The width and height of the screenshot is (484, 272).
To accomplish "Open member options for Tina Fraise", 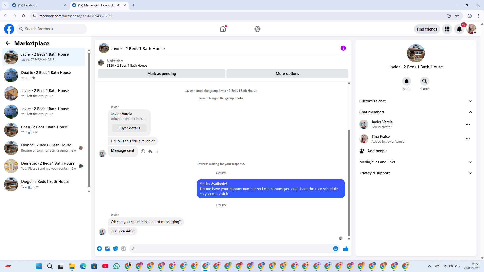I will 468,139.
